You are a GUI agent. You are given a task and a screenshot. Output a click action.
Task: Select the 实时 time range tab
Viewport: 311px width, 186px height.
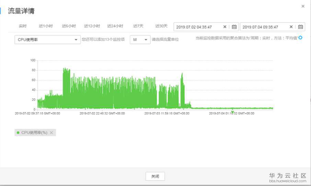[23, 26]
